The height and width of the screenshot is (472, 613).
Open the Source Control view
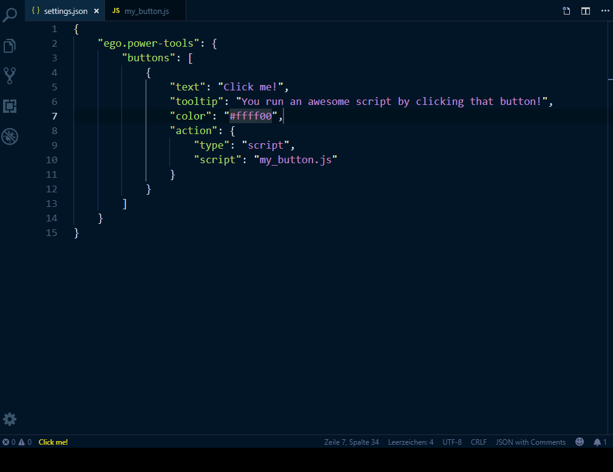[x=10, y=76]
